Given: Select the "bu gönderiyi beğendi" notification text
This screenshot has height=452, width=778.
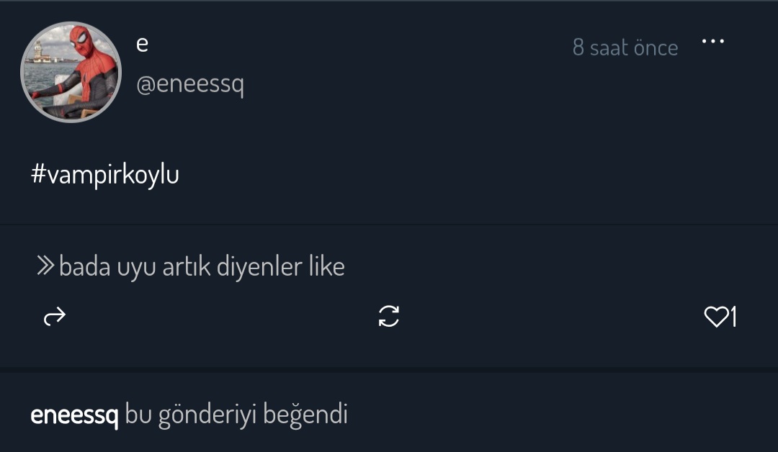Looking at the screenshot, I should (236, 415).
